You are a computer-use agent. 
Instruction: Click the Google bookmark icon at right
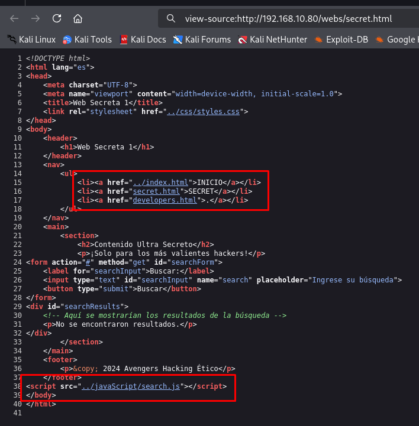pos(379,40)
